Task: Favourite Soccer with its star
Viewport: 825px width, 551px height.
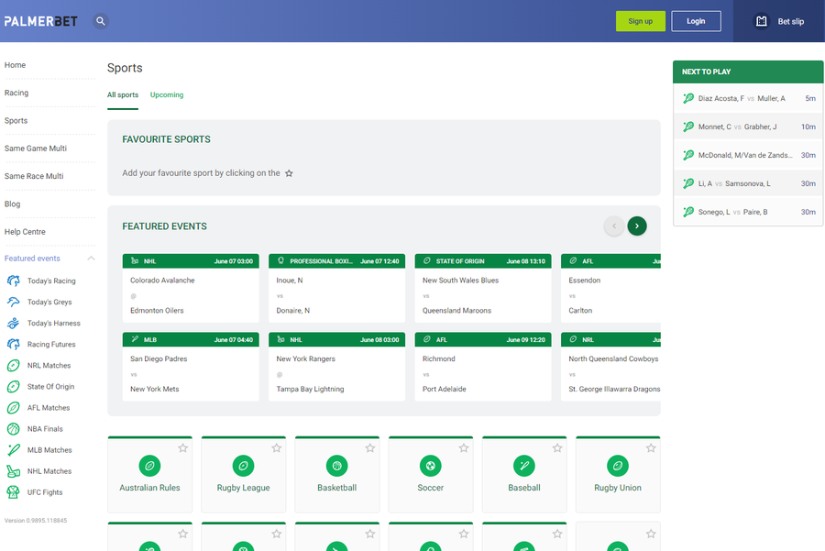Action: point(464,448)
